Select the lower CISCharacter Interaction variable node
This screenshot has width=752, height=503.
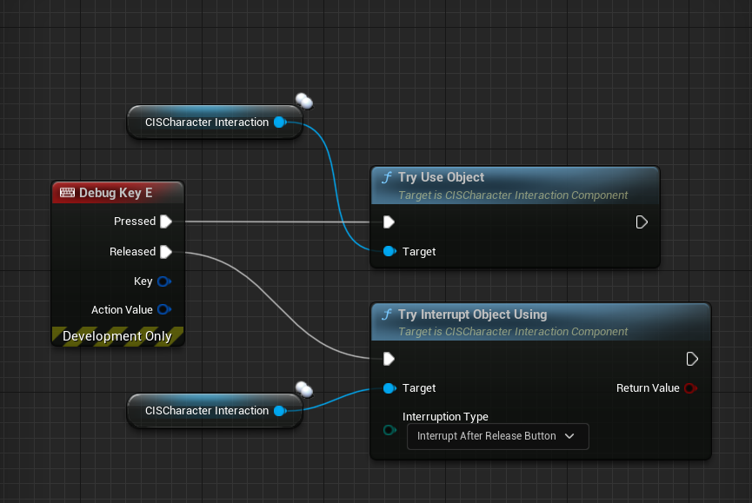[x=206, y=411]
